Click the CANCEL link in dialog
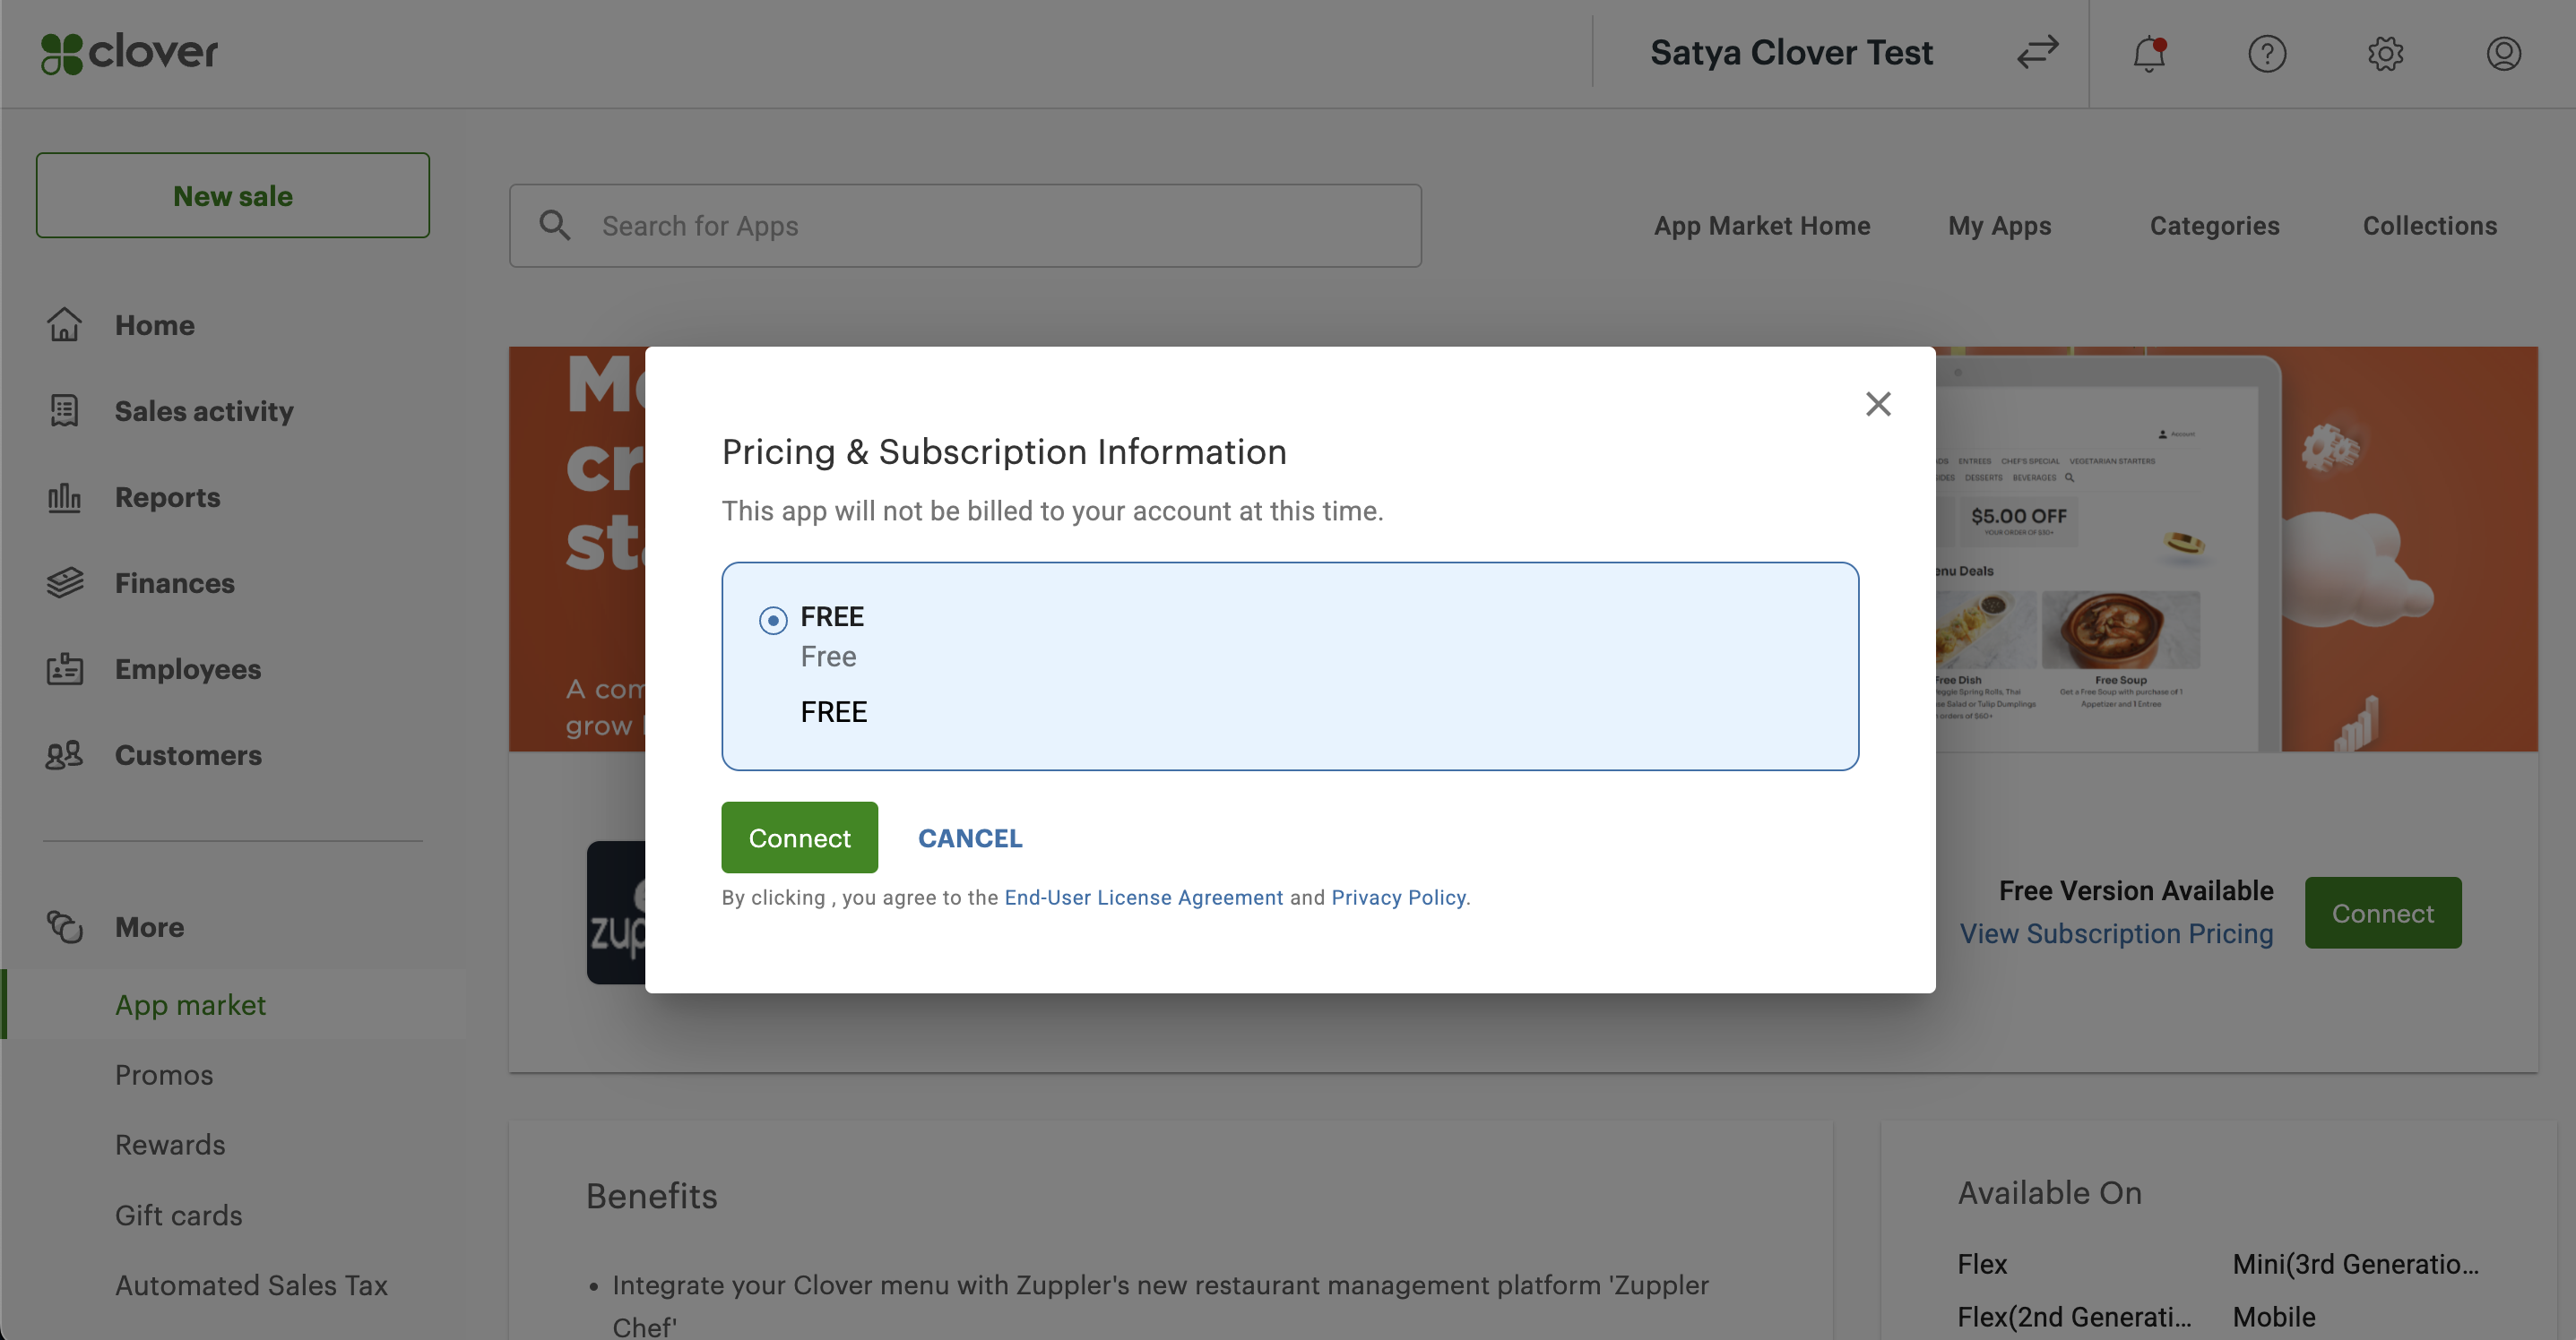 [970, 837]
